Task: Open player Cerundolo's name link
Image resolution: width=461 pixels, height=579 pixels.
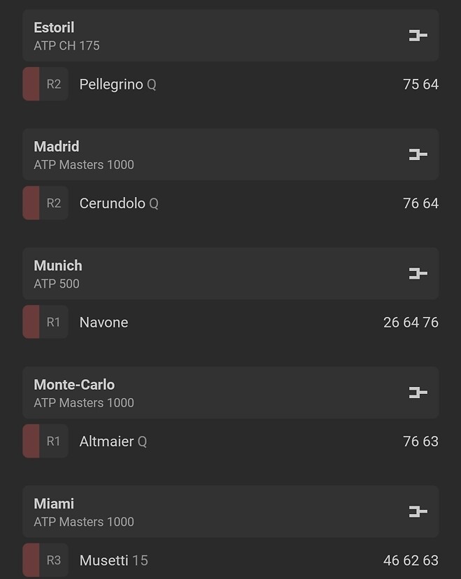Action: coord(112,203)
